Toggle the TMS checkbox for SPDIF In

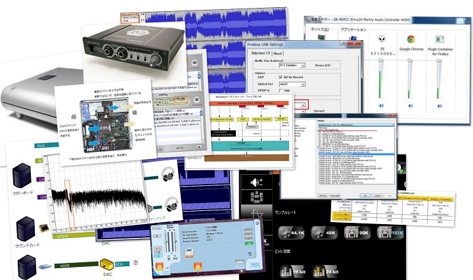pos(281,91)
